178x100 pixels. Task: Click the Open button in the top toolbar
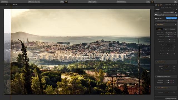[x=4, y=2]
